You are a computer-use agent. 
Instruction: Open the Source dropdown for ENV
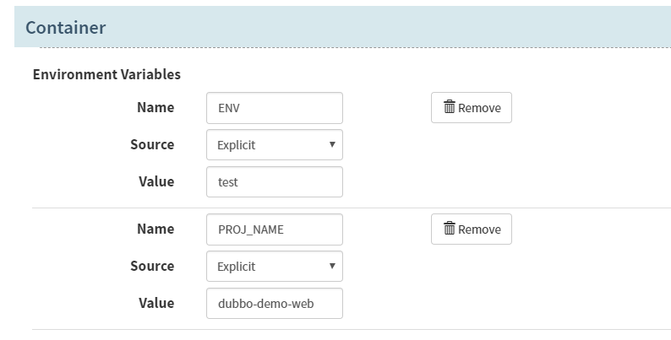point(275,145)
